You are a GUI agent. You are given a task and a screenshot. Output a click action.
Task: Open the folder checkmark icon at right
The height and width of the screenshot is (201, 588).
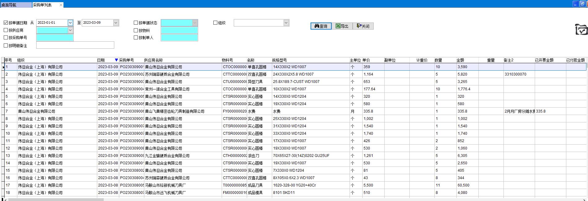point(581,30)
